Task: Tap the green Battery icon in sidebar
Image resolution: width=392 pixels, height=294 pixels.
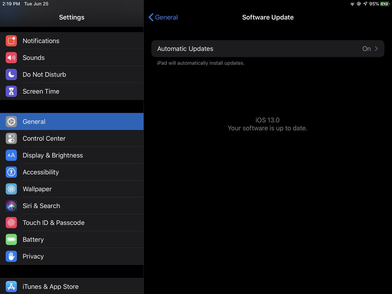Action: (11, 239)
